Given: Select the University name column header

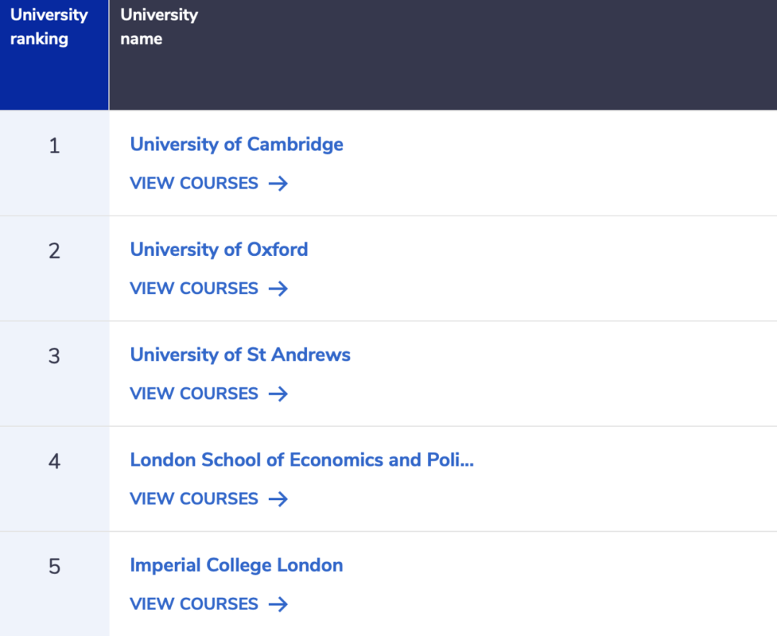Looking at the screenshot, I should [443, 55].
